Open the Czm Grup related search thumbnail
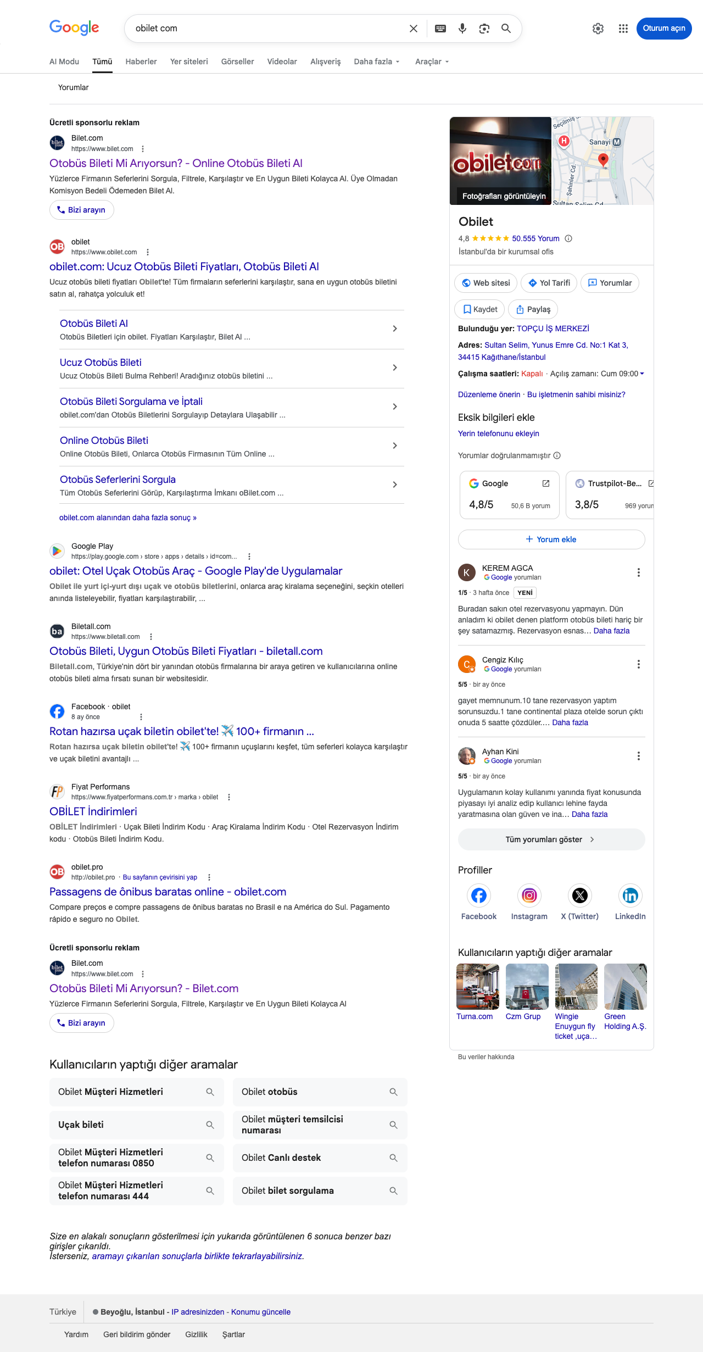 (x=527, y=987)
